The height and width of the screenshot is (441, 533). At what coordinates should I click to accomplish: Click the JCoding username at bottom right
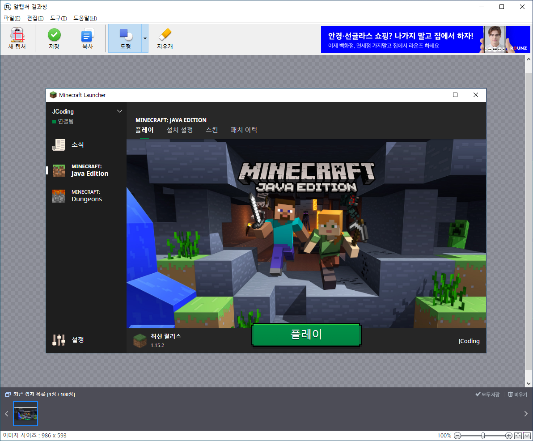[469, 341]
